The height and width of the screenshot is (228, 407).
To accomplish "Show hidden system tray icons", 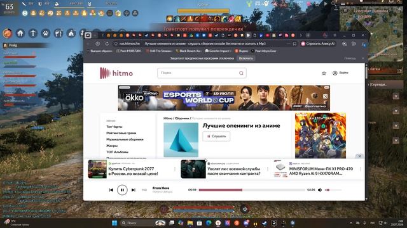I will (351, 223).
